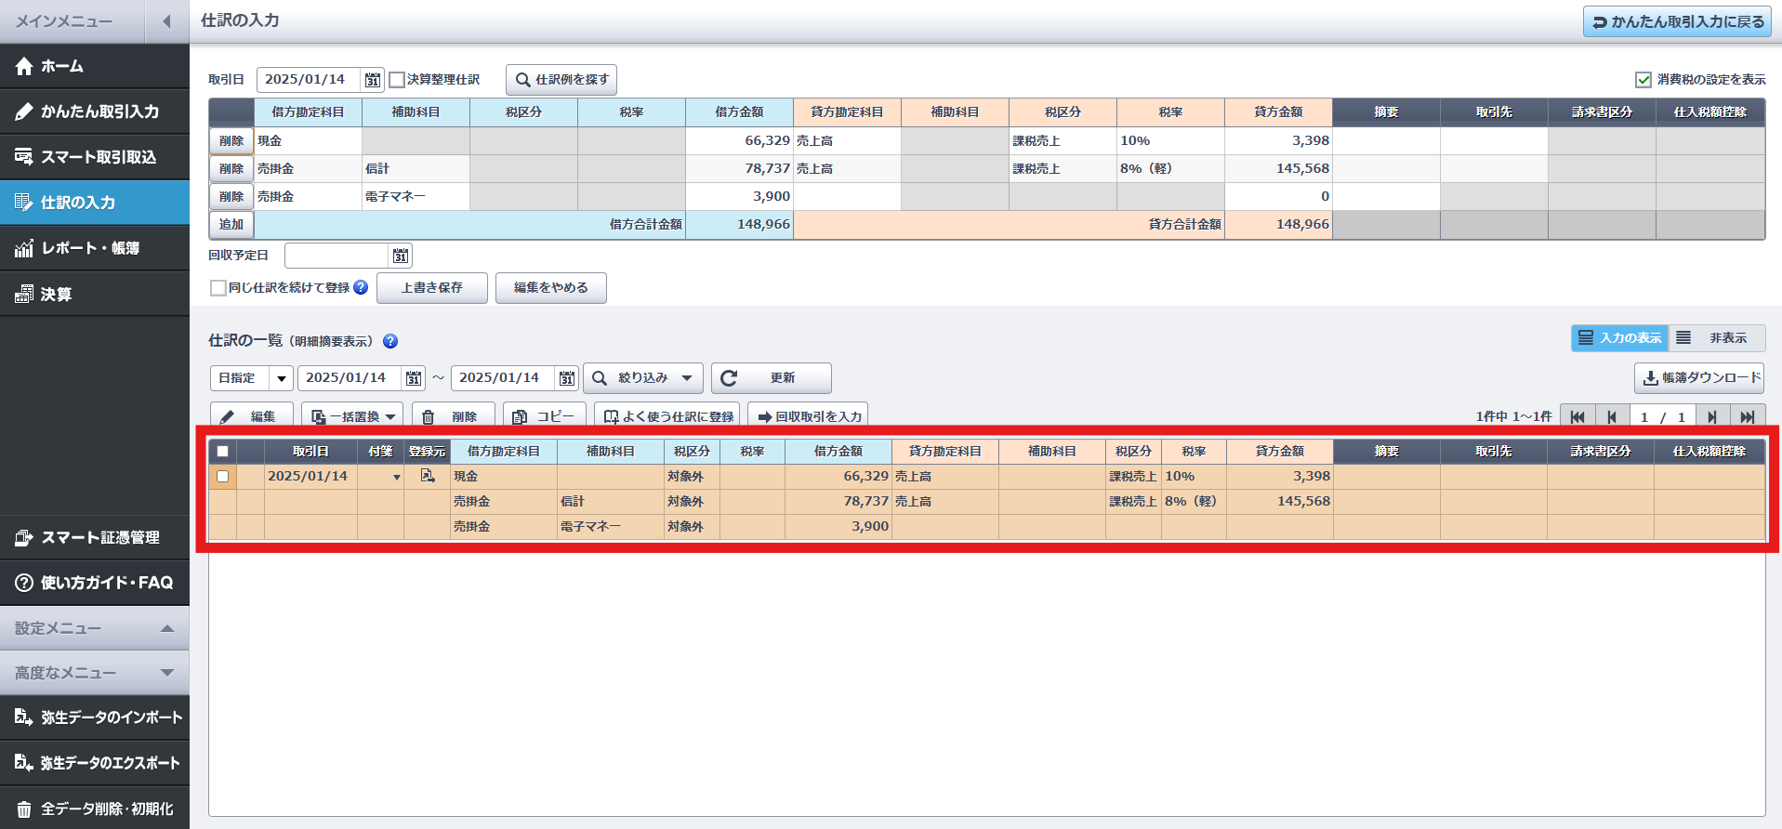Click the 上書き保存 button
This screenshot has width=1782, height=829.
(x=431, y=288)
